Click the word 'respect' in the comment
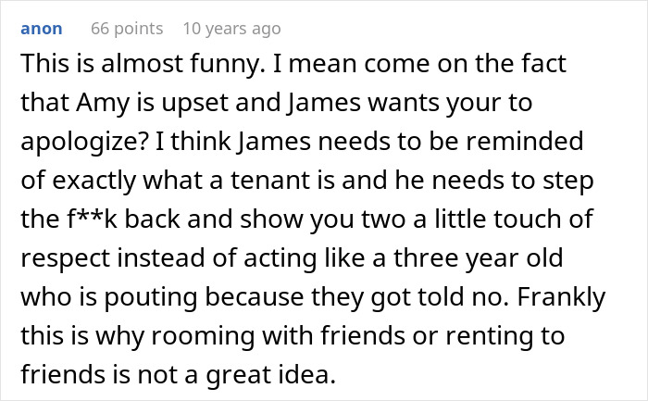 coord(66,258)
